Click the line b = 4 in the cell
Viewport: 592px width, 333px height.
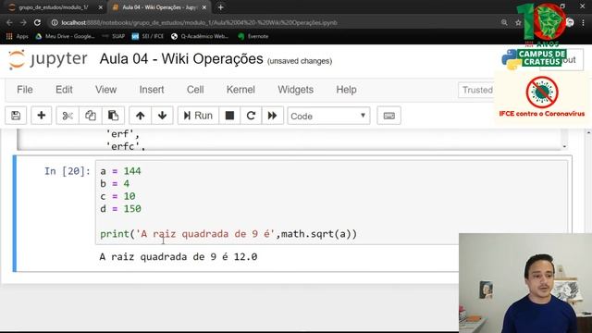tap(115, 183)
